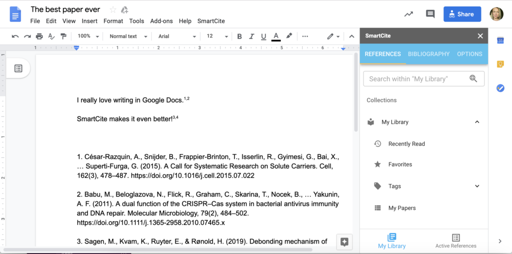Open the font size 12 dropdown
Viewport: 512px width, 254px height.
[217, 36]
